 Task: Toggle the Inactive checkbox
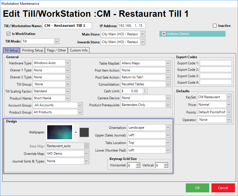[x=215, y=26]
